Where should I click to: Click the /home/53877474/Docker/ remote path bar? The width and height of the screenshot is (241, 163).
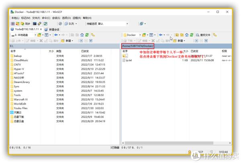point(177,46)
